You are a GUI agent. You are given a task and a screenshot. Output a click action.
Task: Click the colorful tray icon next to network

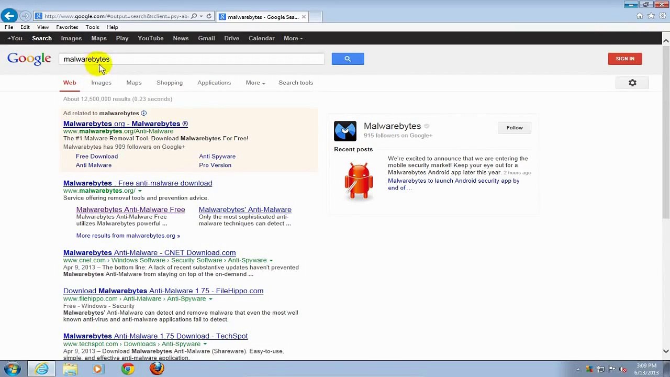[x=589, y=369]
